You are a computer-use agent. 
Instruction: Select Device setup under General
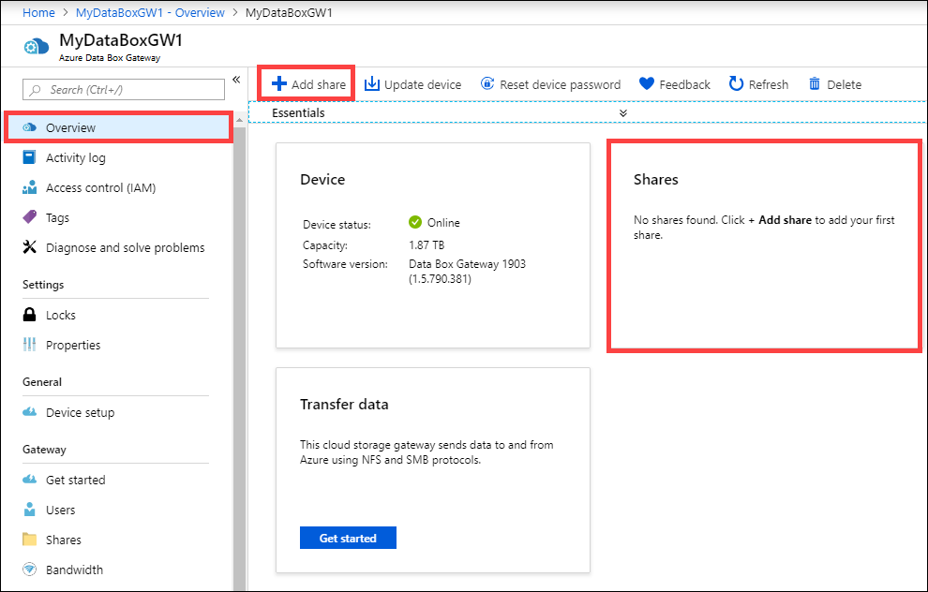click(x=80, y=413)
